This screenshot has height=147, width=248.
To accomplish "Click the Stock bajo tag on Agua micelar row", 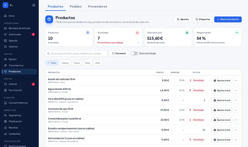I will coord(198,90).
